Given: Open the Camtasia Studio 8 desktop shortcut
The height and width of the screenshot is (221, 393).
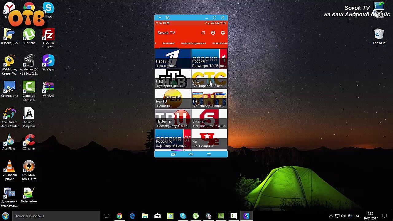Looking at the screenshot, I should (x=29, y=91).
